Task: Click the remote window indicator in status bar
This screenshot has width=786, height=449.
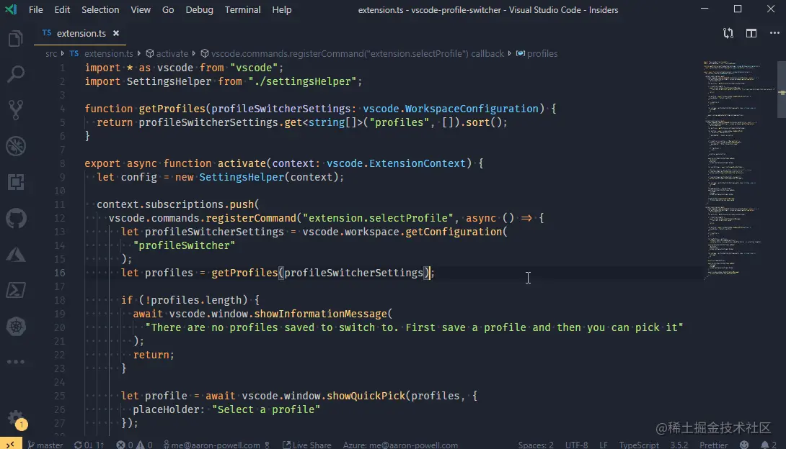Action: click(11, 444)
